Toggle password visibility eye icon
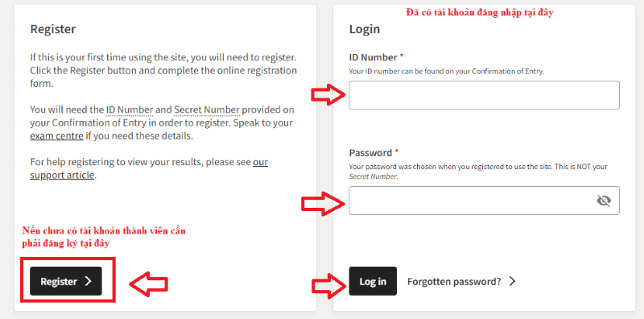The height and width of the screenshot is (319, 644). pos(603,201)
